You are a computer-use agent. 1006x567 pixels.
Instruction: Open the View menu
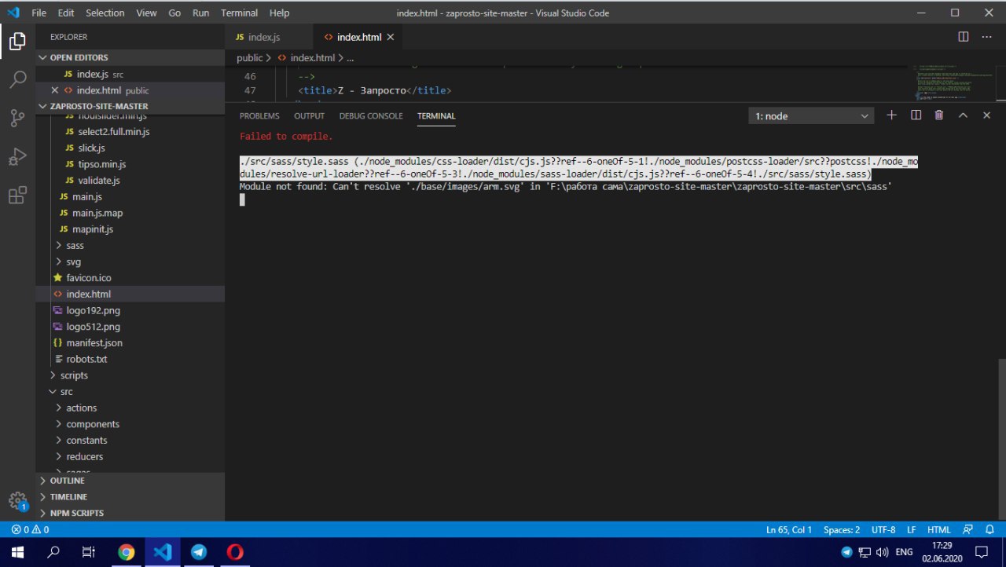(146, 13)
